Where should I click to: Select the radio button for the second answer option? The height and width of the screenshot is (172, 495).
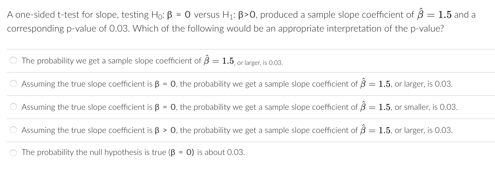point(14,84)
